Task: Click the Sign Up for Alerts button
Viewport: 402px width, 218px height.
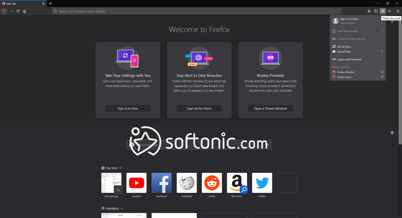Action: pyautogui.click(x=199, y=109)
